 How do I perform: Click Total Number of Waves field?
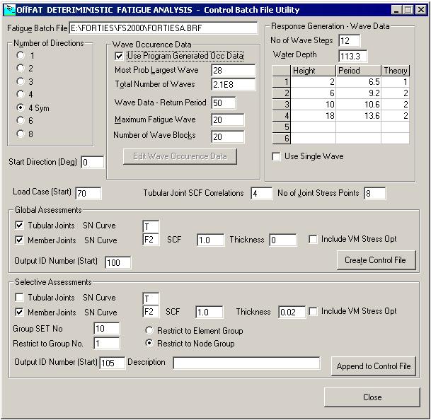tap(234, 85)
